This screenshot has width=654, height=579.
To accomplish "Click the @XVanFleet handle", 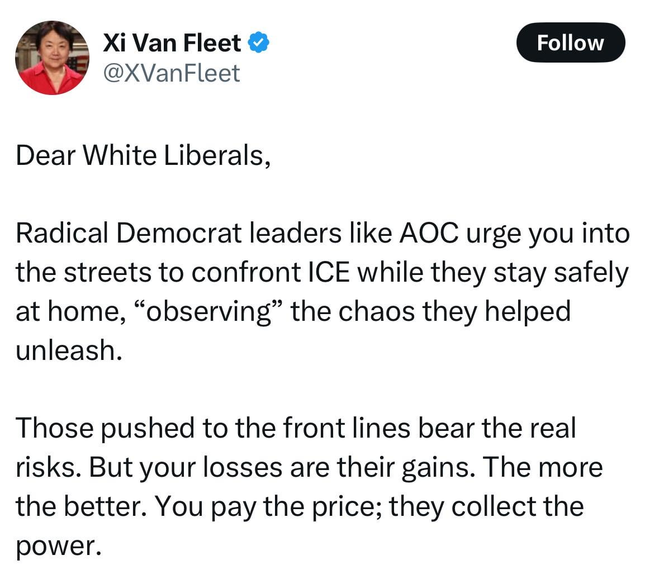I will pos(172,73).
